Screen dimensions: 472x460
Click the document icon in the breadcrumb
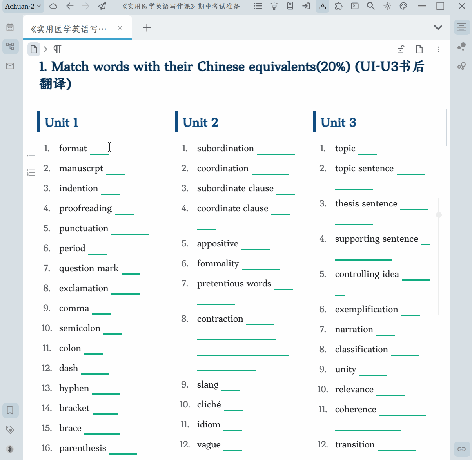tap(34, 49)
